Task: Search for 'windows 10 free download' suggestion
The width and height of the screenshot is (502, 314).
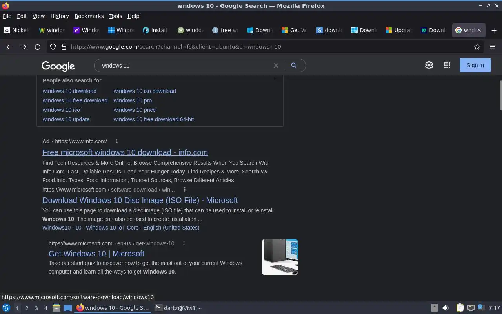Action: pyautogui.click(x=75, y=100)
